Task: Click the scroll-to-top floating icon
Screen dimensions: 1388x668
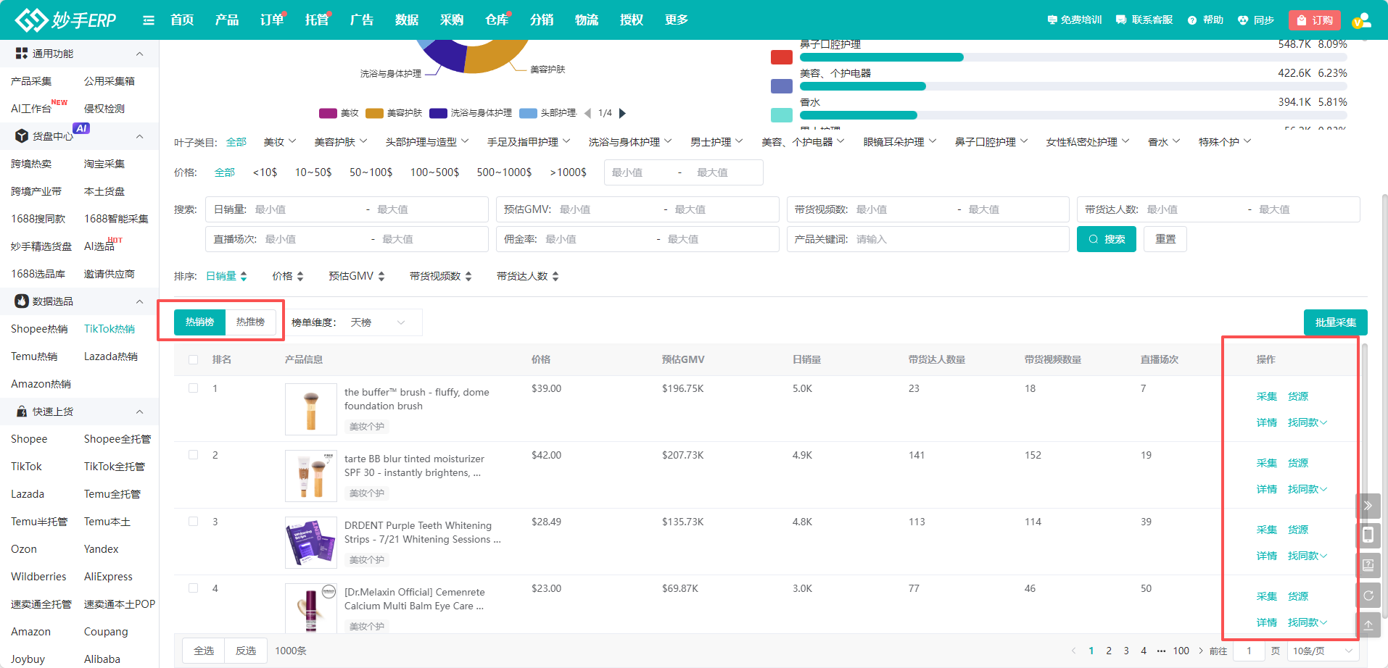Action: tap(1368, 625)
